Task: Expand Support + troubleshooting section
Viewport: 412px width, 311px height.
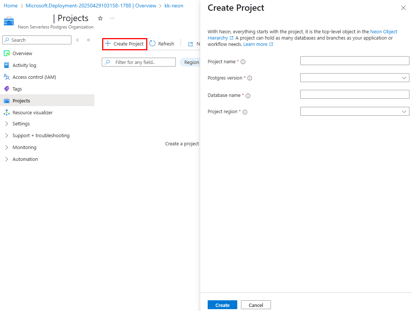Action: 41,135
